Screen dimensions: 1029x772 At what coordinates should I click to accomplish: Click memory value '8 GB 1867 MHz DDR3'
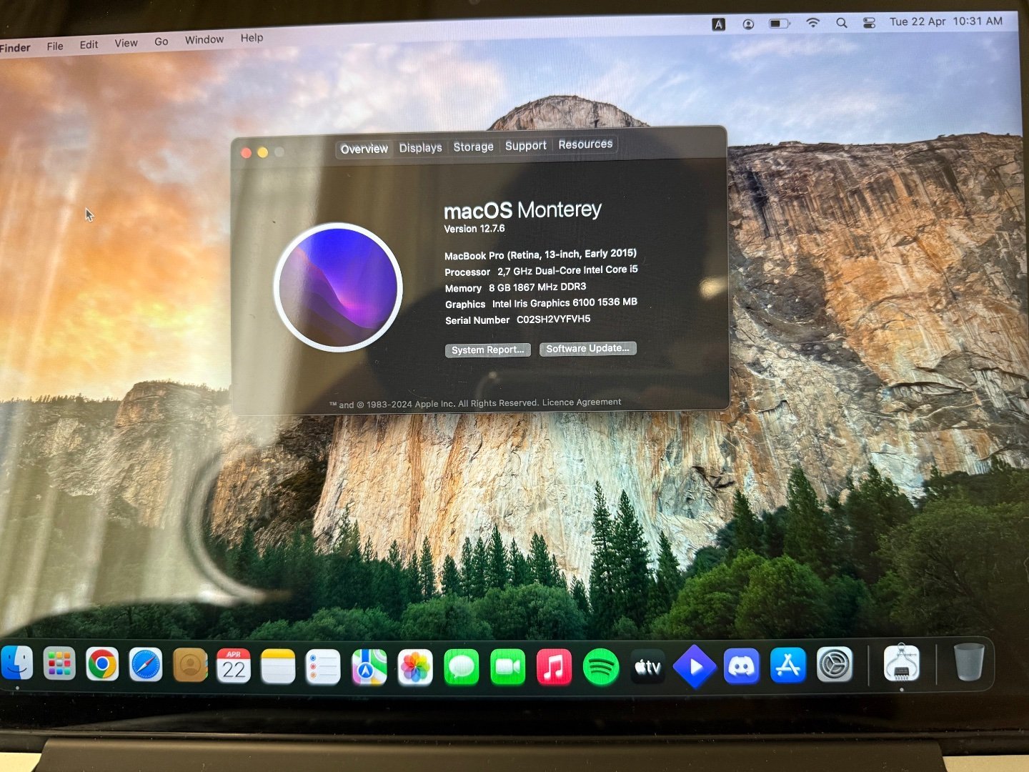coord(537,287)
